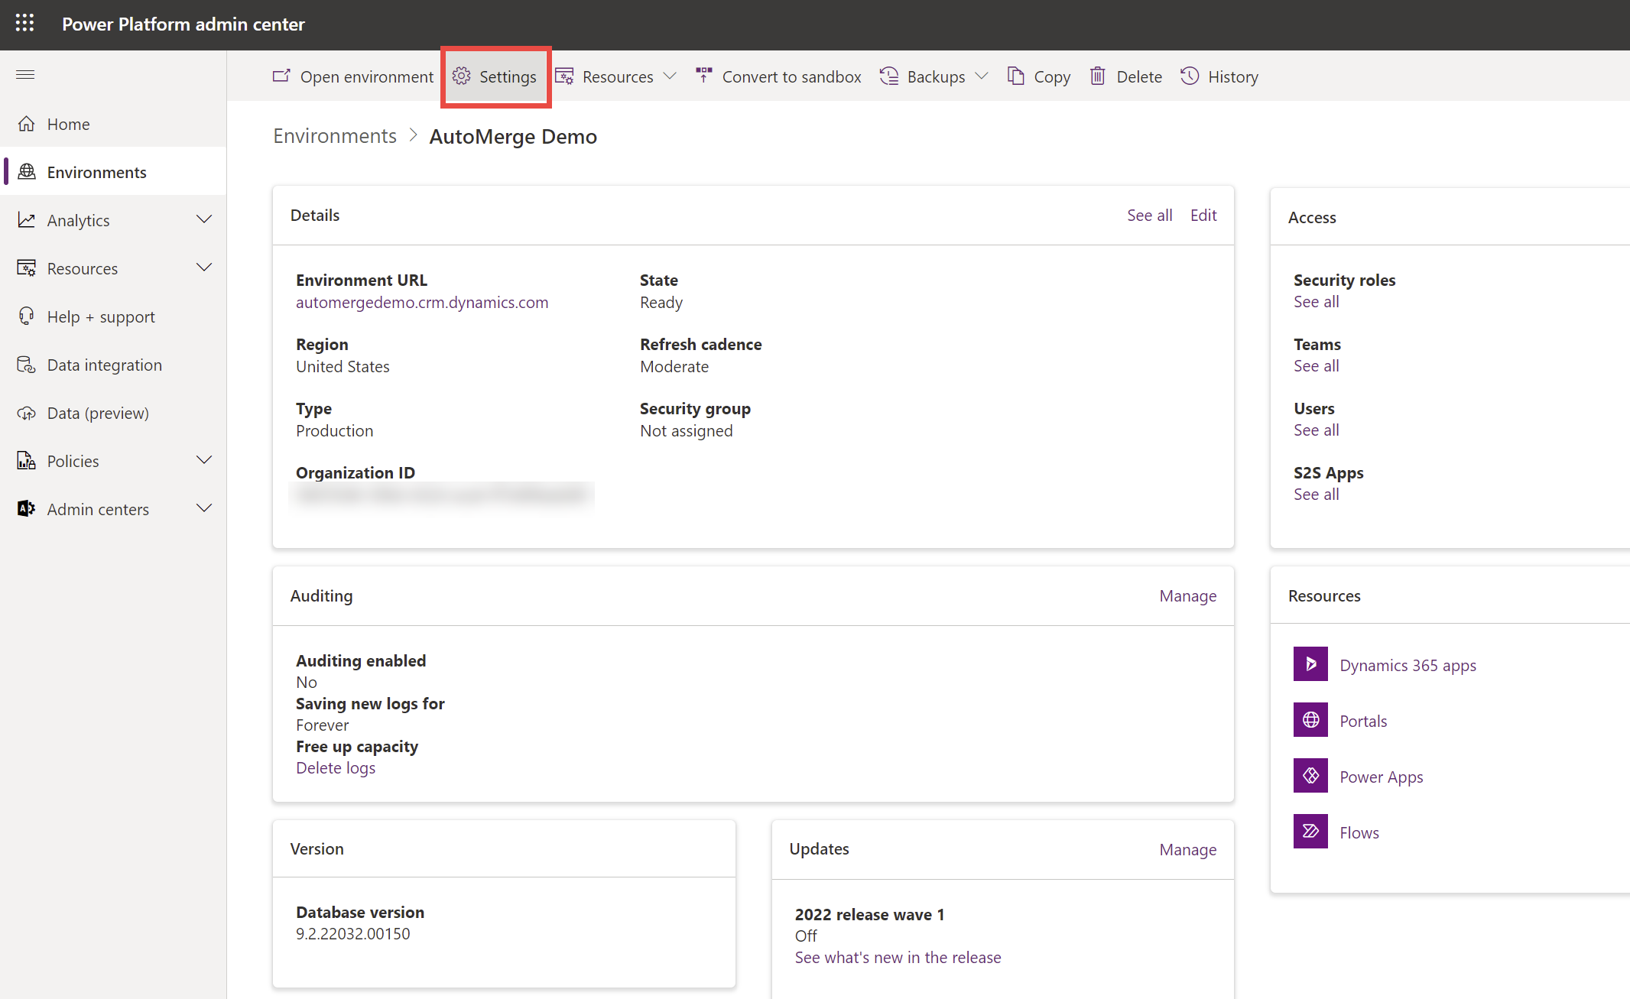Screen dimensions: 1630x999
Task: Click Manage in the Auditing card
Action: tap(1187, 596)
